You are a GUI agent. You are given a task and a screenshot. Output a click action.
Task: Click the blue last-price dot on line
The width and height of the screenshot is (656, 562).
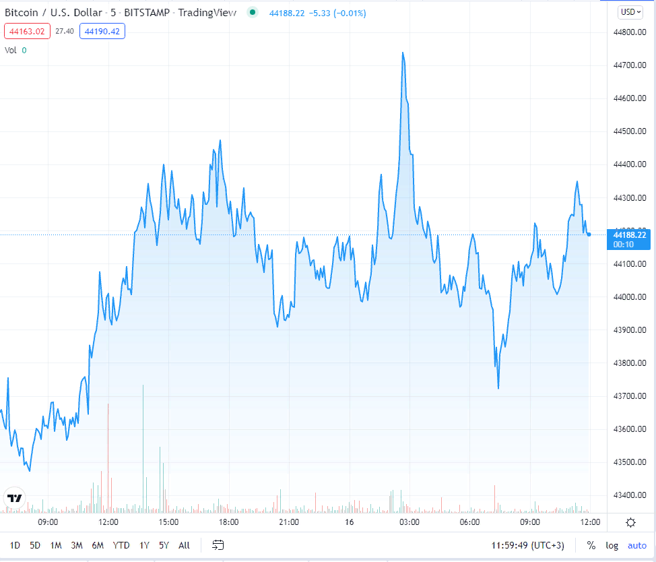(589, 235)
